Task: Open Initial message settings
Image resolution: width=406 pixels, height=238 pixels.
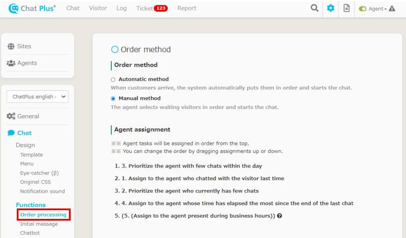Action: pos(39,224)
